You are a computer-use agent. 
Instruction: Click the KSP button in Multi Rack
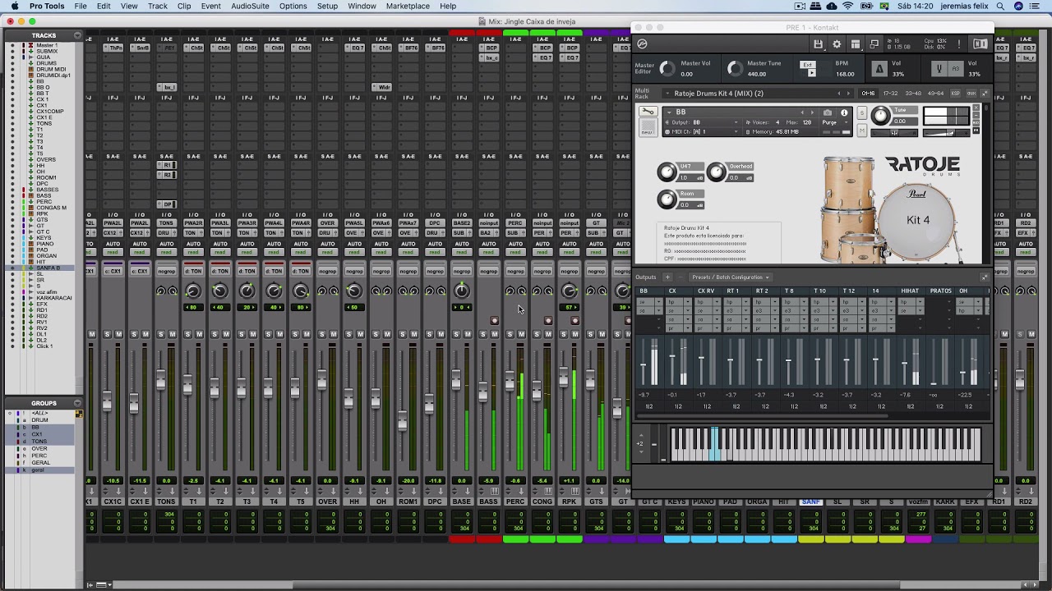[x=955, y=94]
